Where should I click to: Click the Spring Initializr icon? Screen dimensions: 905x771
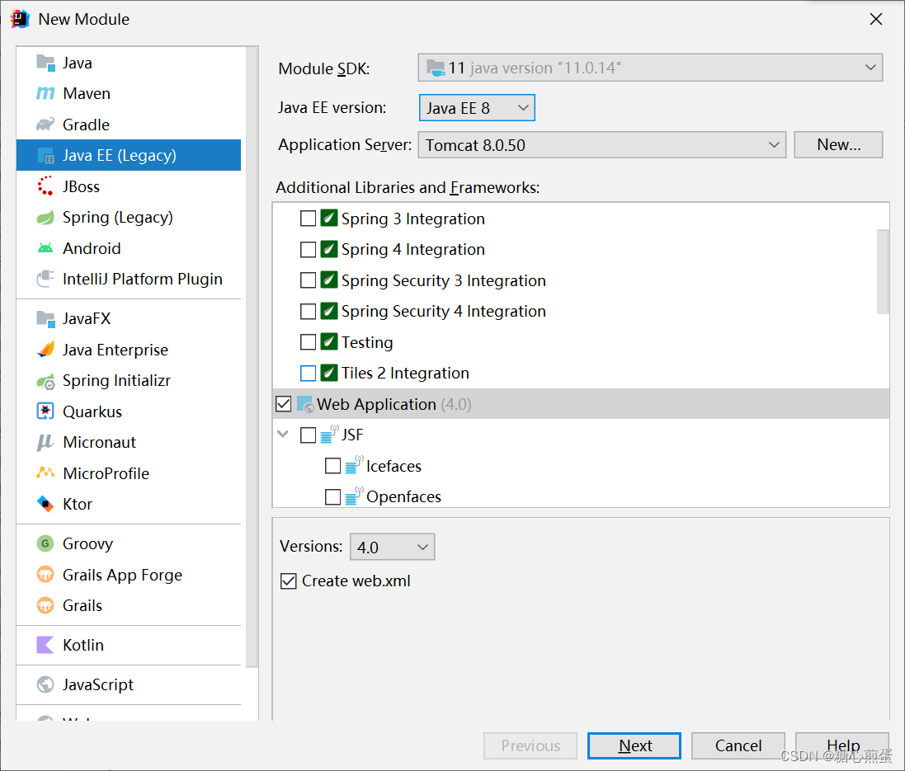click(45, 381)
